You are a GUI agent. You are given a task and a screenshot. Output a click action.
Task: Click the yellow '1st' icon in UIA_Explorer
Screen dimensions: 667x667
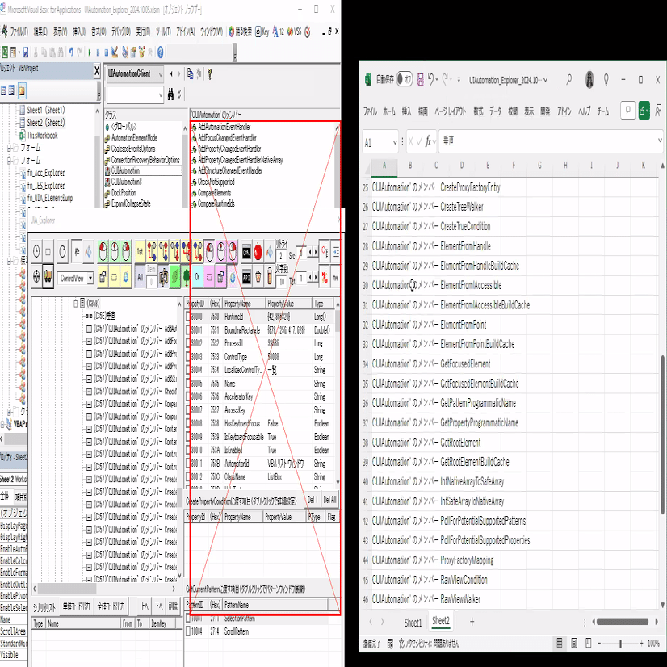pos(140,252)
